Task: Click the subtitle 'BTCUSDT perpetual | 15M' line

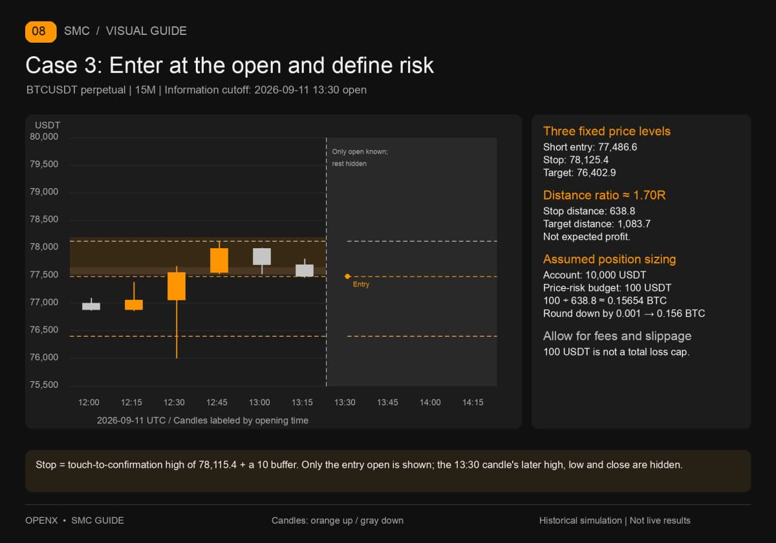Action: (197, 90)
